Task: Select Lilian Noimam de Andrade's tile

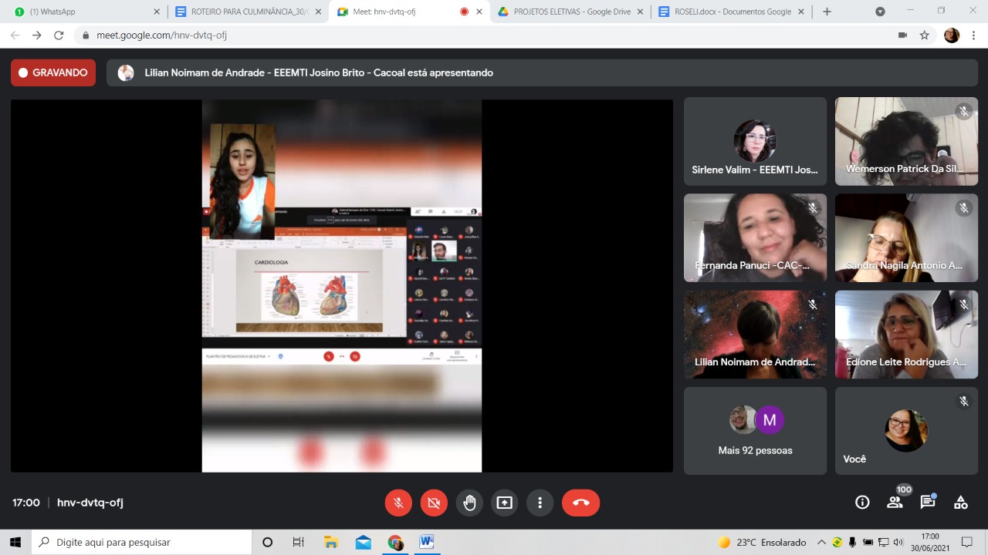Action: 755,335
